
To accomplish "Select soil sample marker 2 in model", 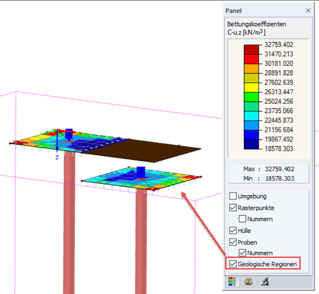I will point(141,172).
